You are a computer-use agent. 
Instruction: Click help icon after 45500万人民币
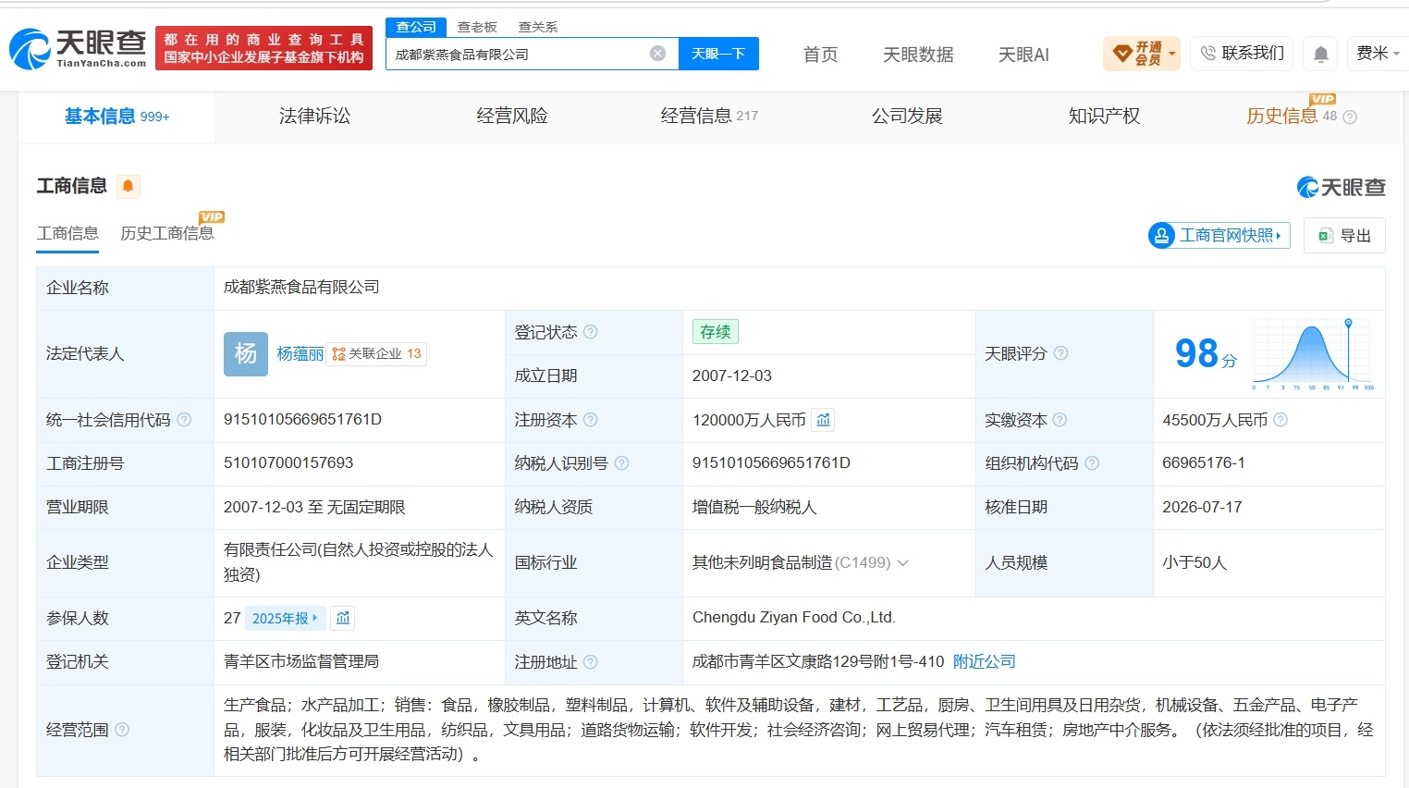coord(1280,420)
